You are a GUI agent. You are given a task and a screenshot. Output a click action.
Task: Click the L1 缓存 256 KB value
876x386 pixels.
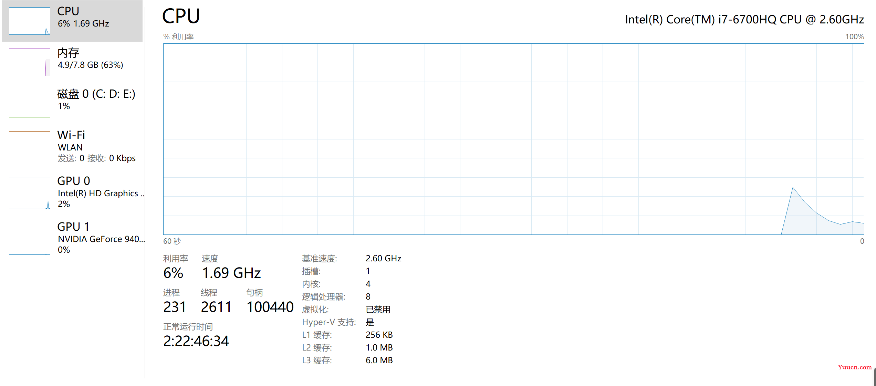(x=379, y=335)
